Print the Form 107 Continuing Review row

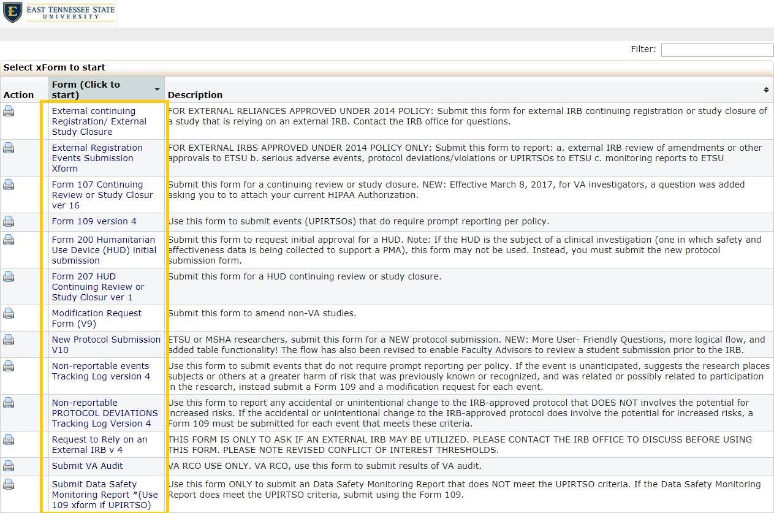click(x=9, y=185)
